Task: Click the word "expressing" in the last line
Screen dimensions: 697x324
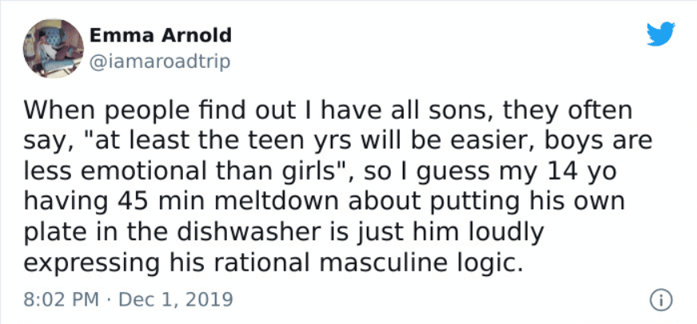Action: point(91,264)
